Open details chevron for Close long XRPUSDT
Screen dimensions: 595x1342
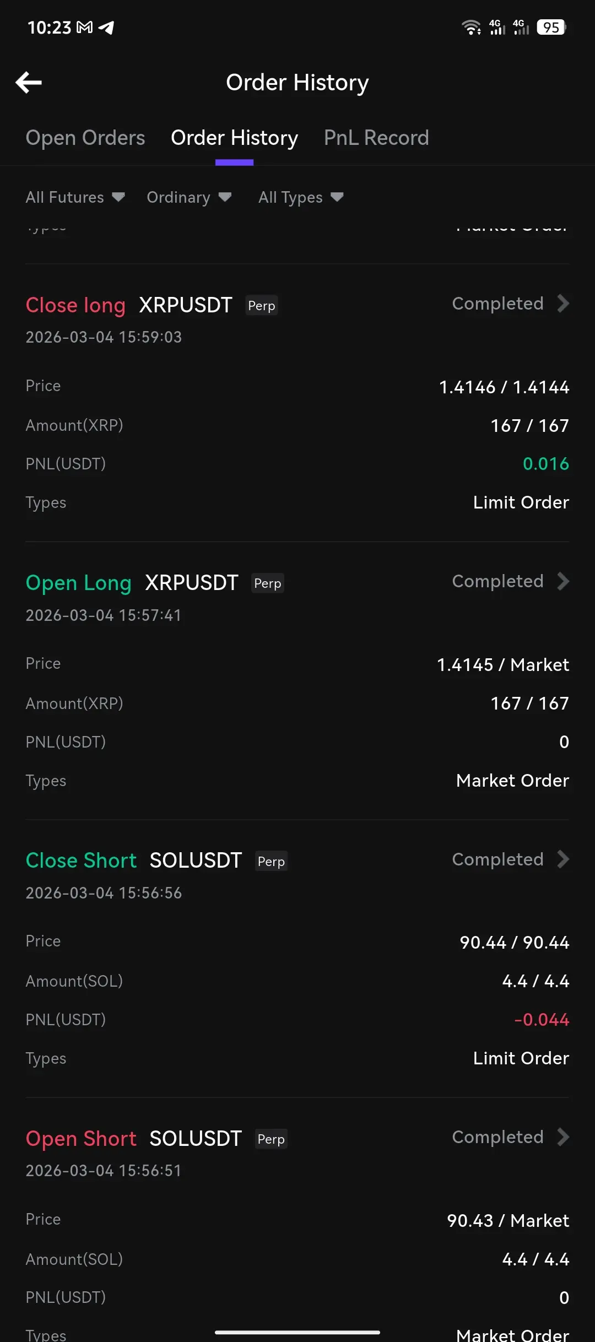563,304
